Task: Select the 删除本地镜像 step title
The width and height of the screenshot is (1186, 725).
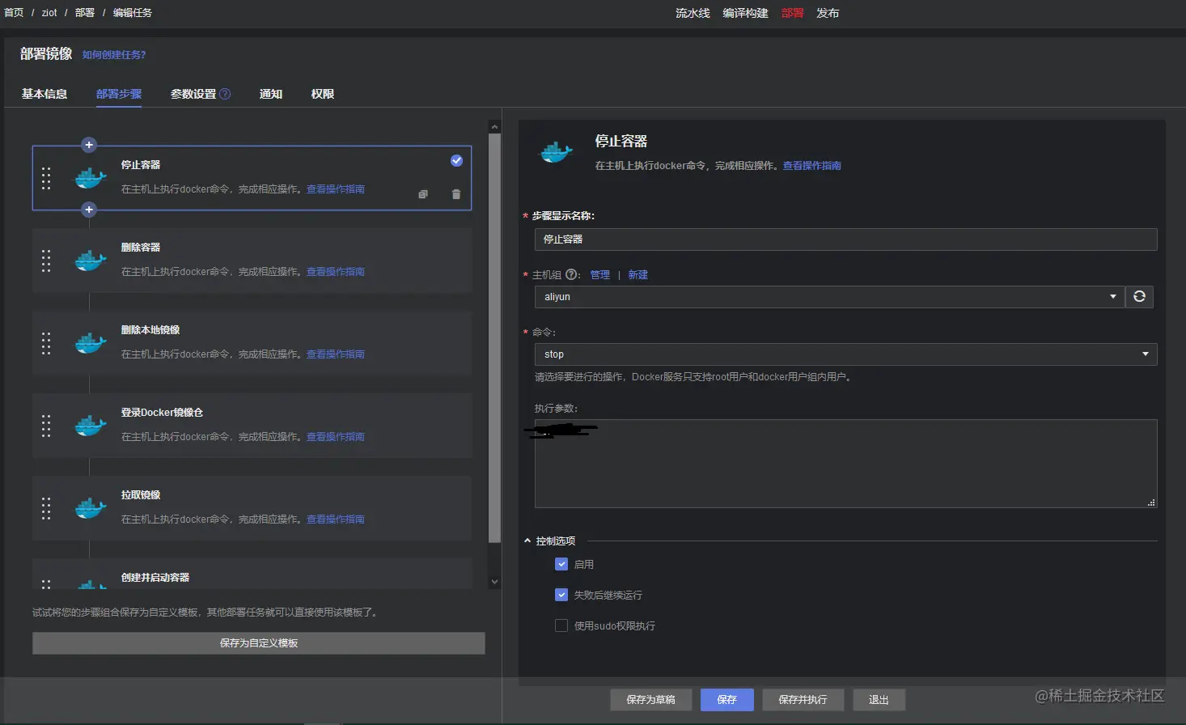Action: (x=150, y=330)
